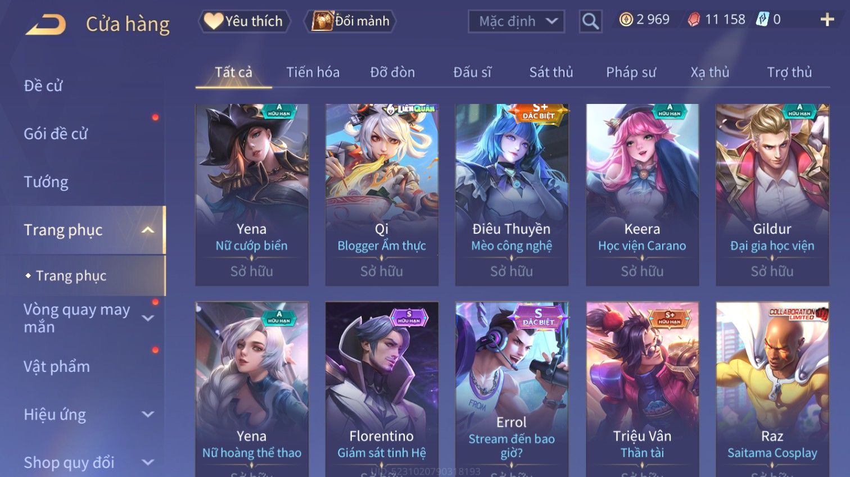Collapse the Trang phục sidebar section

[148, 230]
